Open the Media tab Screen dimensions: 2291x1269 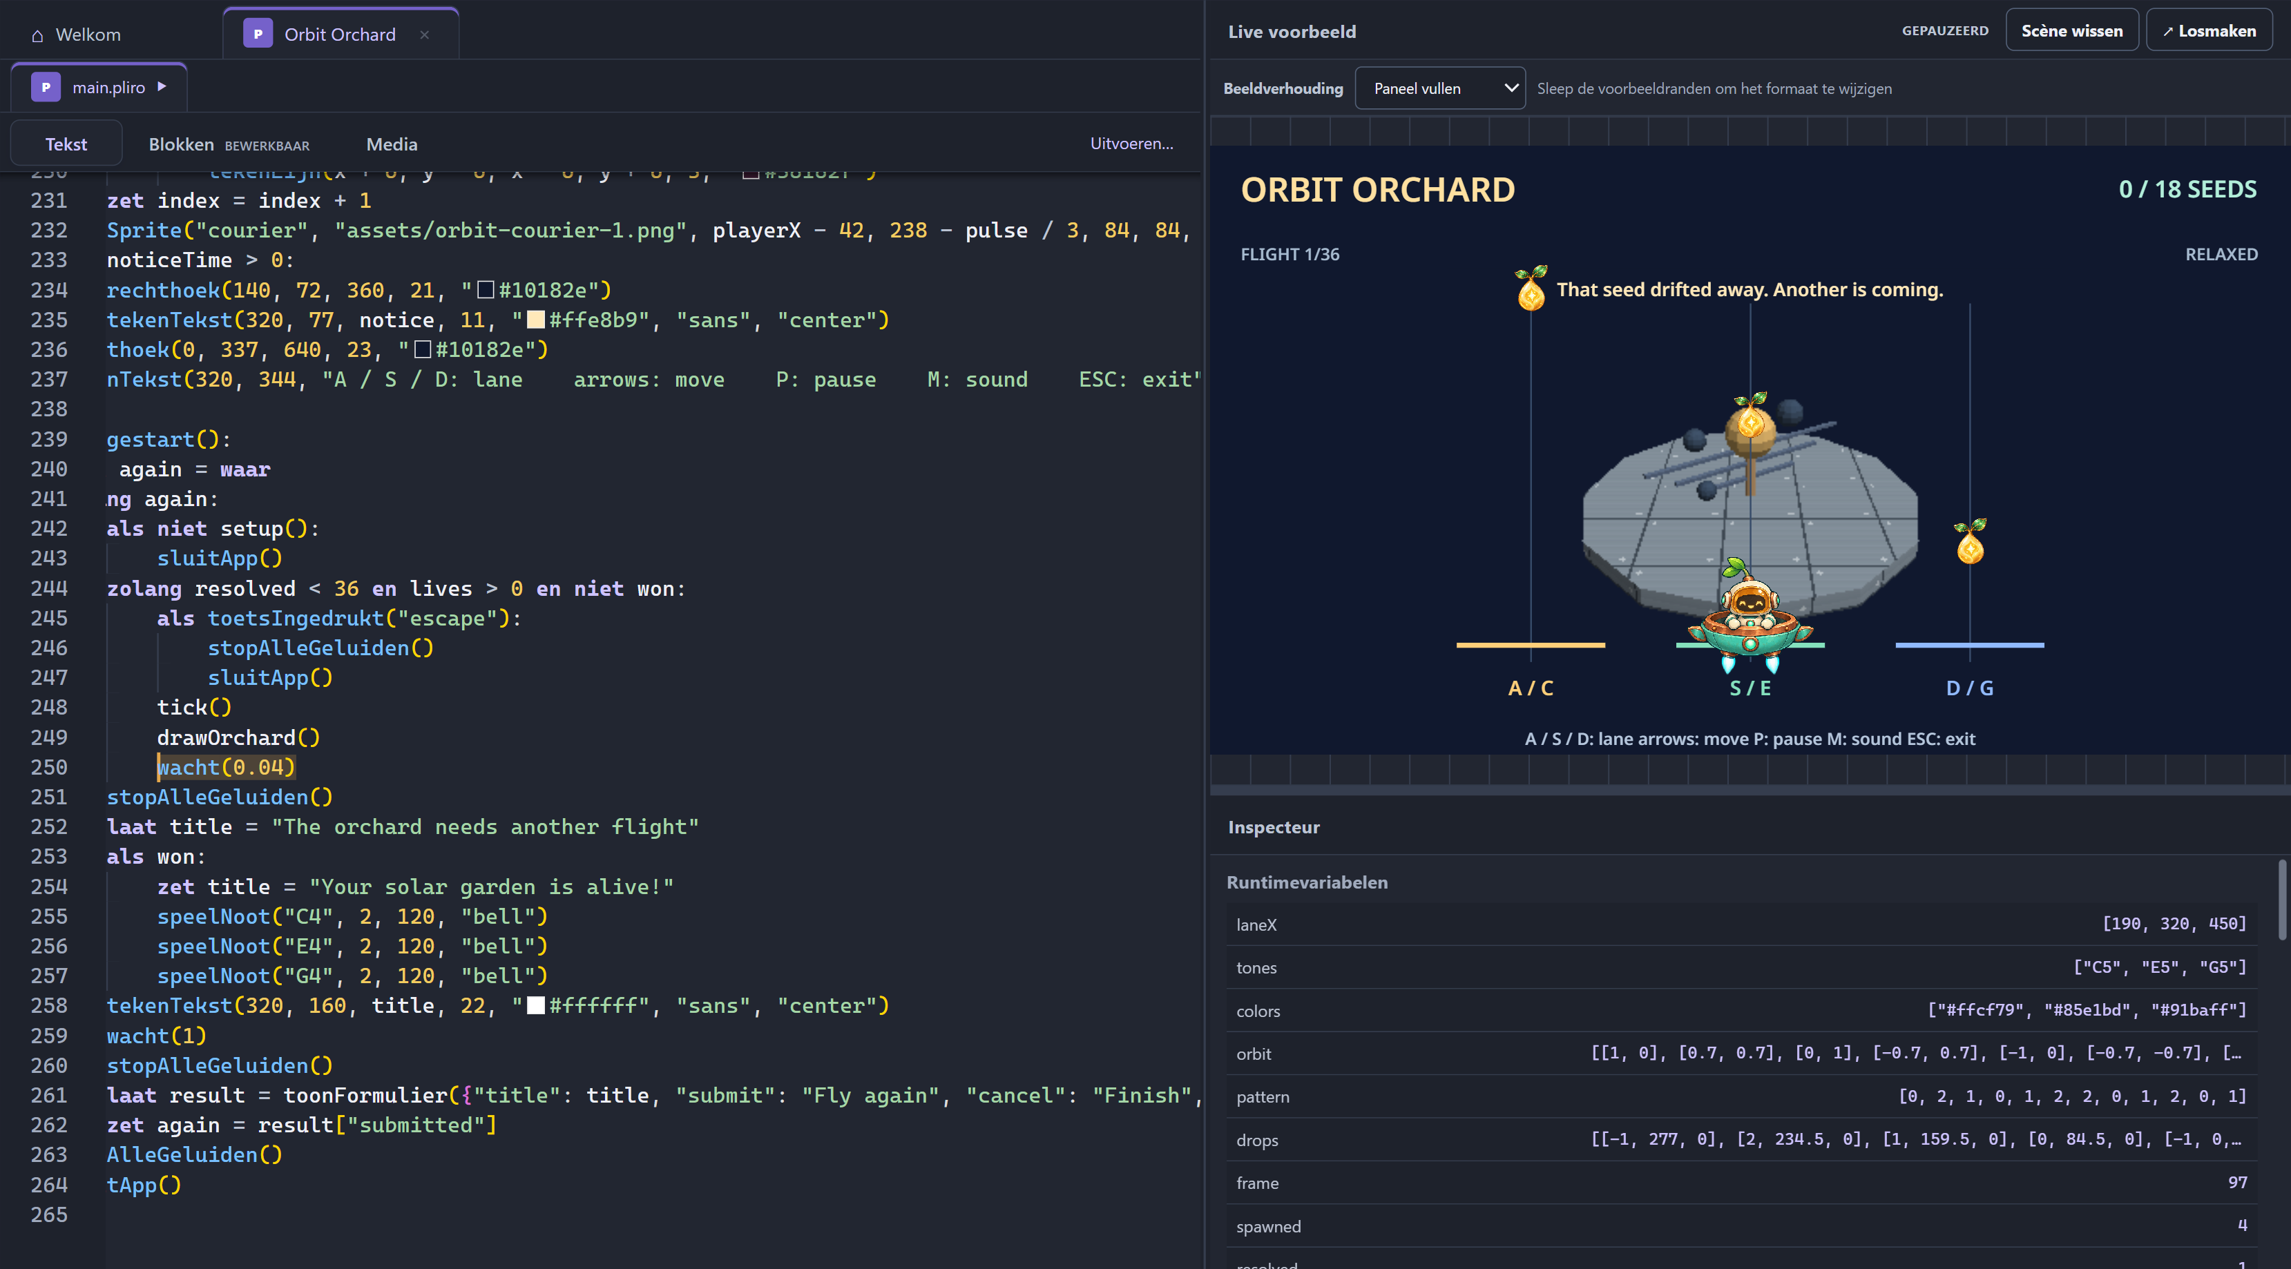(x=392, y=144)
